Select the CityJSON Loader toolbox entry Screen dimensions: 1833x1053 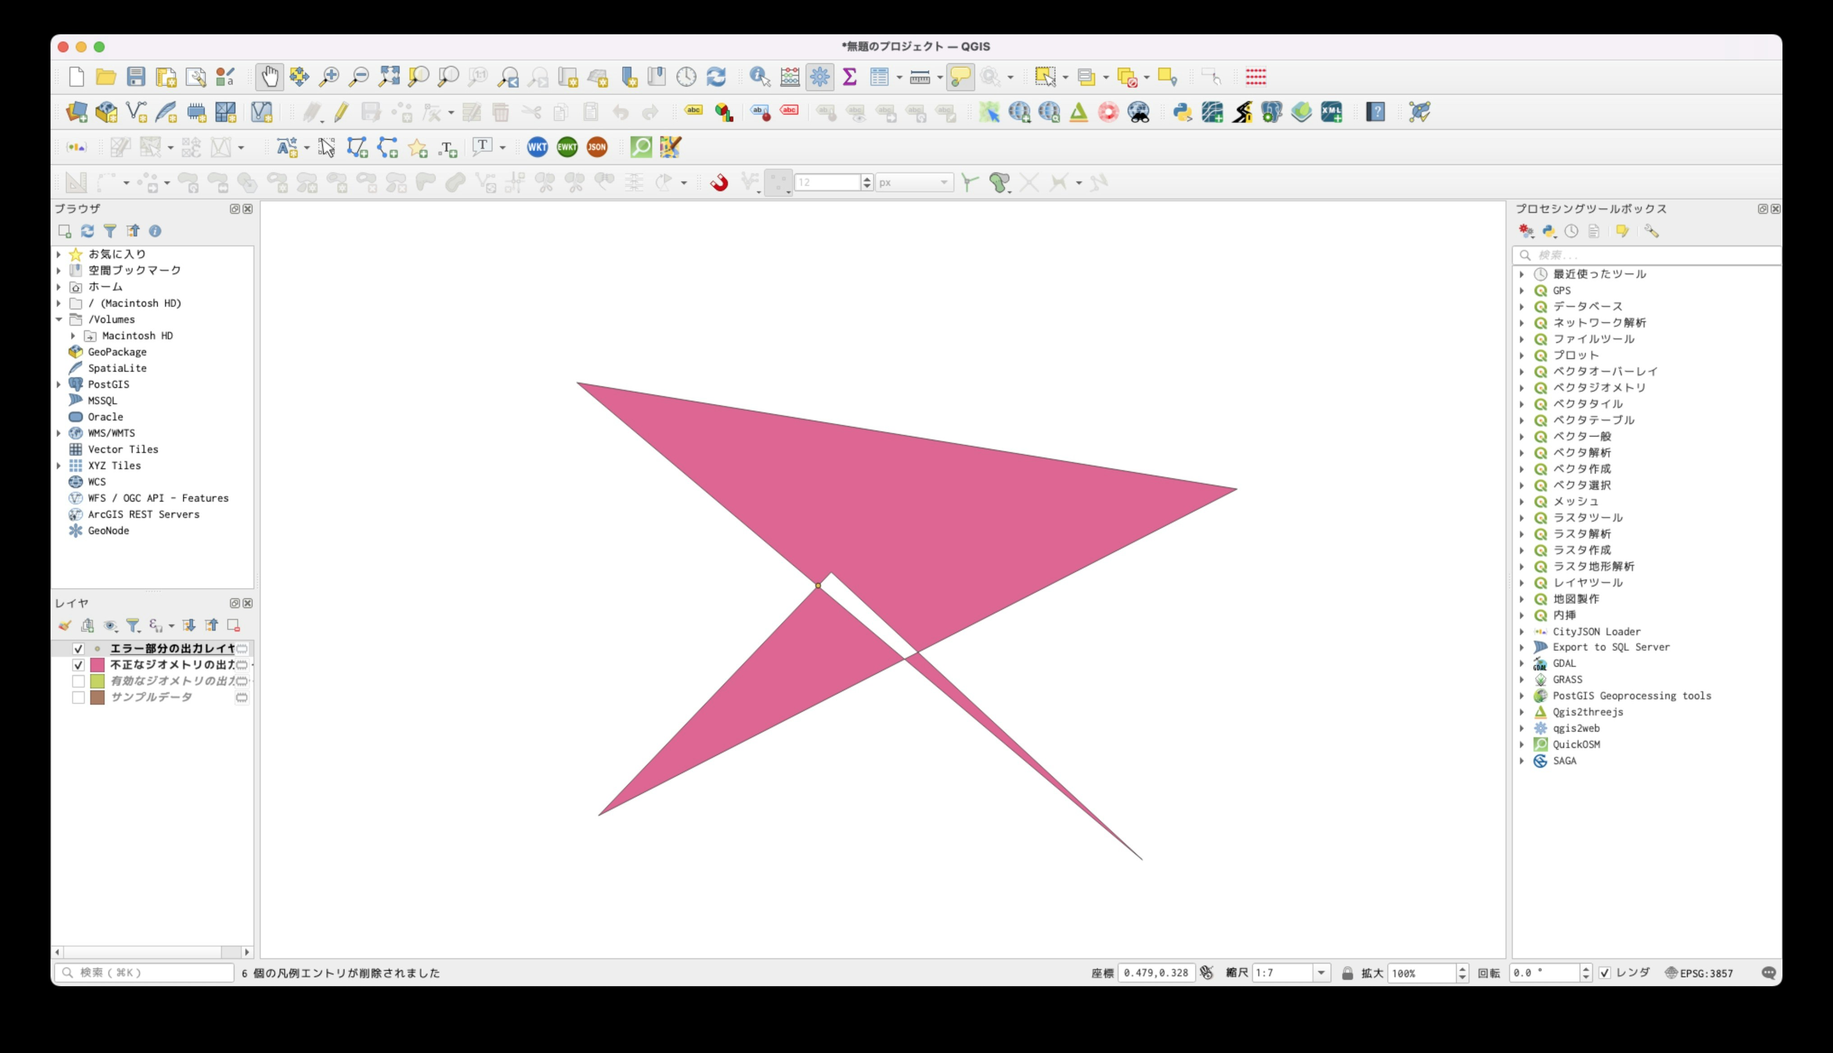(x=1597, y=631)
